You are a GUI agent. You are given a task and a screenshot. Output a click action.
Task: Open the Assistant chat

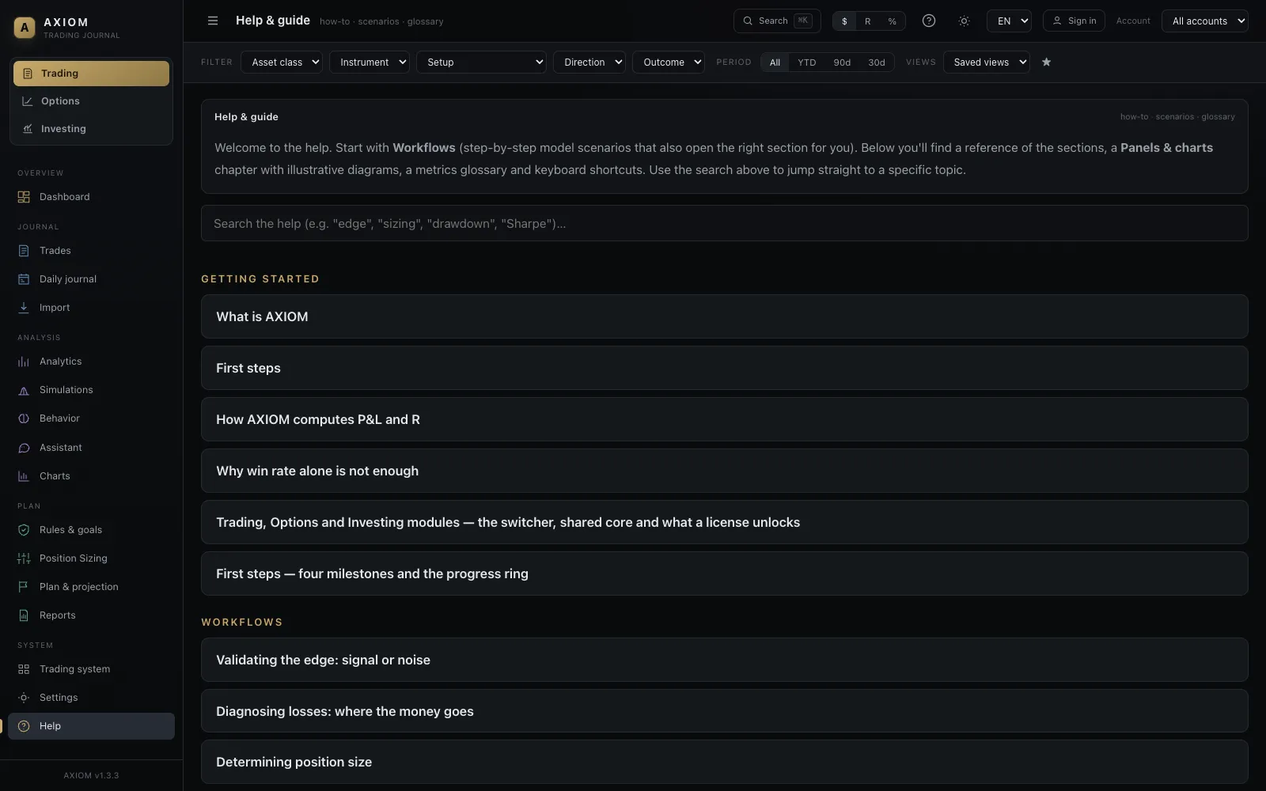point(91,448)
